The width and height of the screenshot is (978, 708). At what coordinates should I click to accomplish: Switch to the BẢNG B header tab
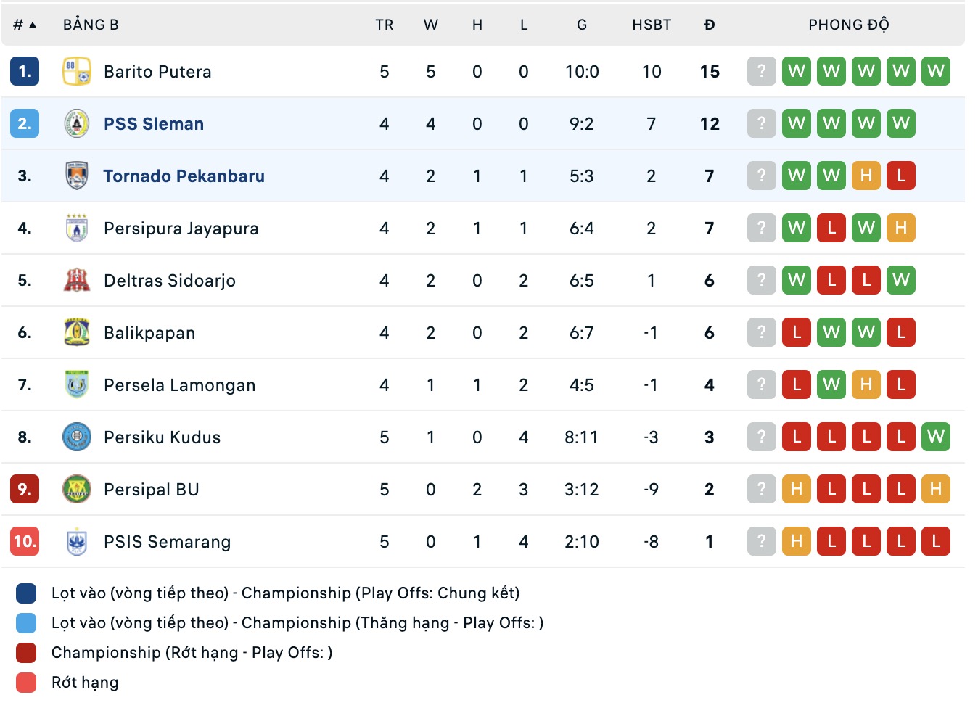tap(90, 24)
